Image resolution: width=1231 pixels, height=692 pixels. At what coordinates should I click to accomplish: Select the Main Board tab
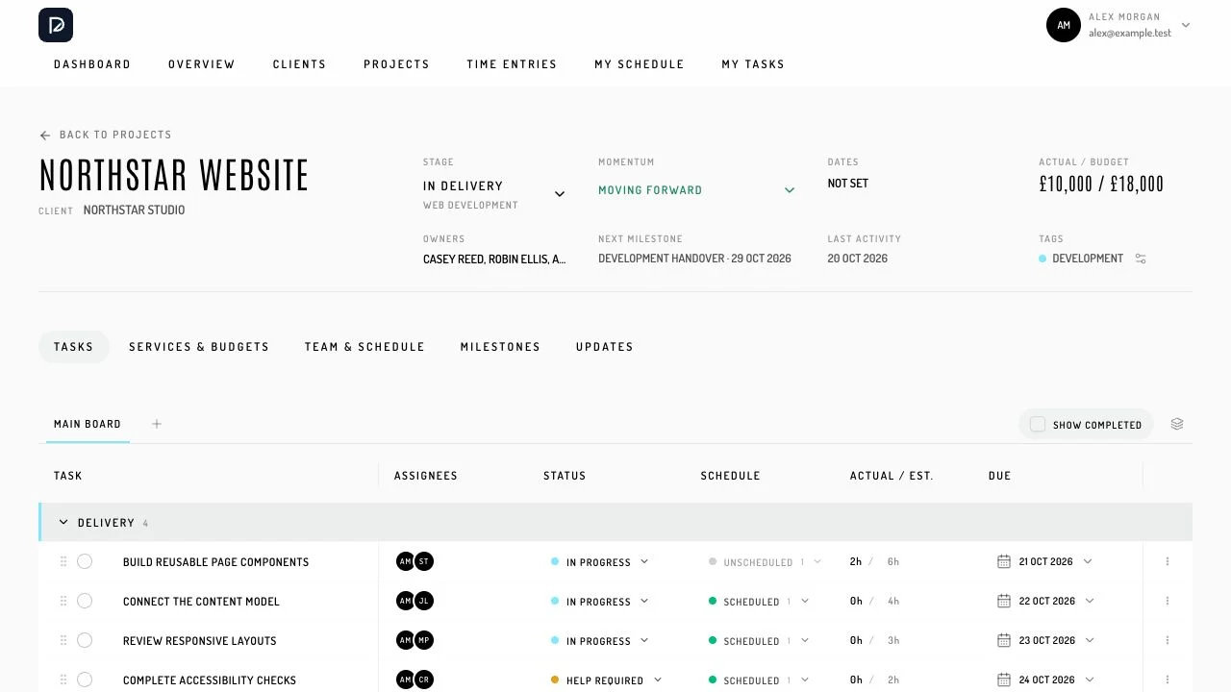(x=88, y=424)
